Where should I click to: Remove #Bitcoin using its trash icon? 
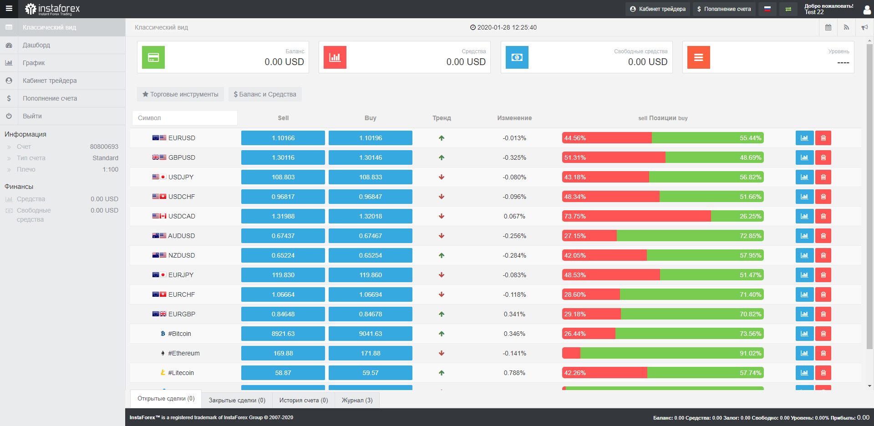tap(823, 333)
